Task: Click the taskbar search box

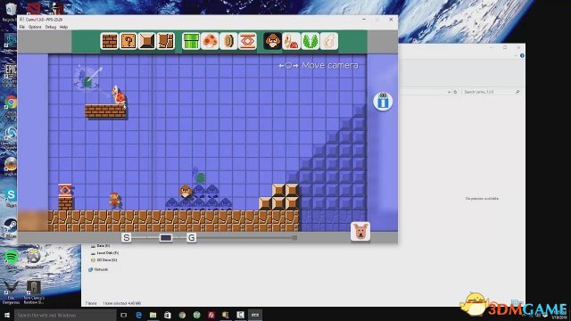Action: point(65,315)
